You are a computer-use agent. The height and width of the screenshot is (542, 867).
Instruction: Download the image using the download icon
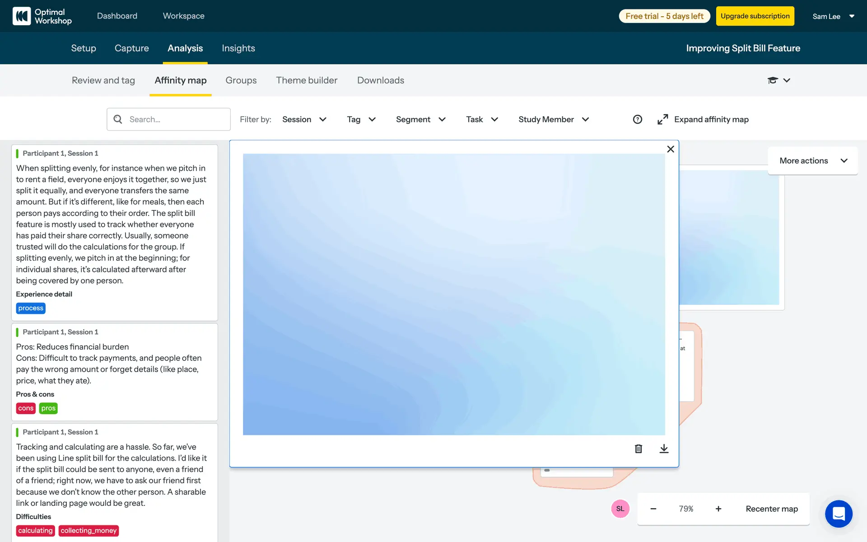(x=664, y=449)
